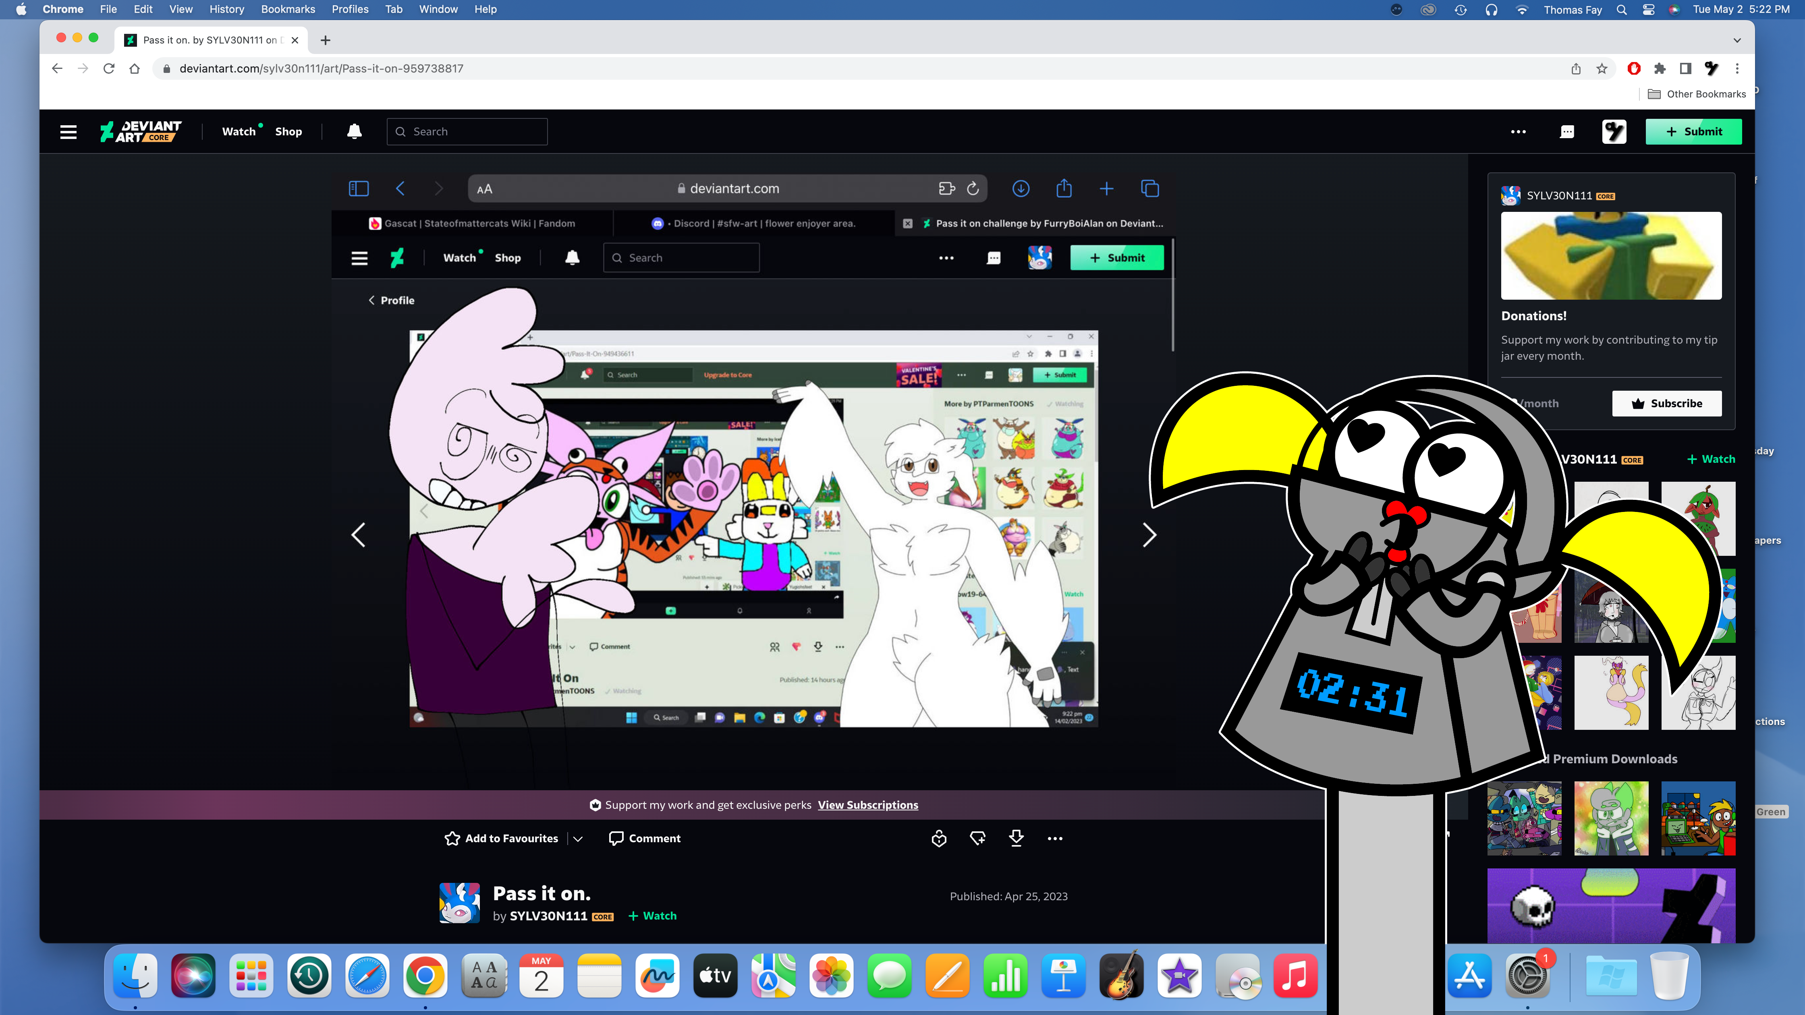The height and width of the screenshot is (1015, 1805).
Task: Click the Subscribe button
Action: click(1667, 404)
